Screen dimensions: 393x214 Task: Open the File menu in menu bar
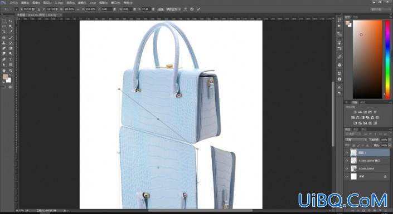(x=13, y=3)
